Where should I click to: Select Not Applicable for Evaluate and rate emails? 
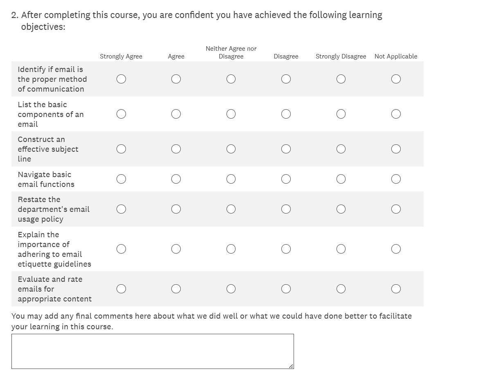tap(396, 289)
